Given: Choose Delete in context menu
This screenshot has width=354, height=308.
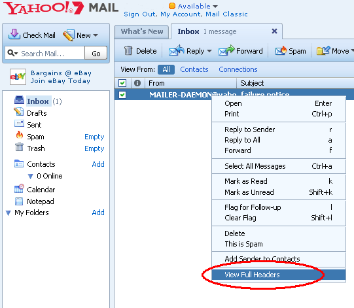Looking at the screenshot, I should pyautogui.click(x=279, y=233).
